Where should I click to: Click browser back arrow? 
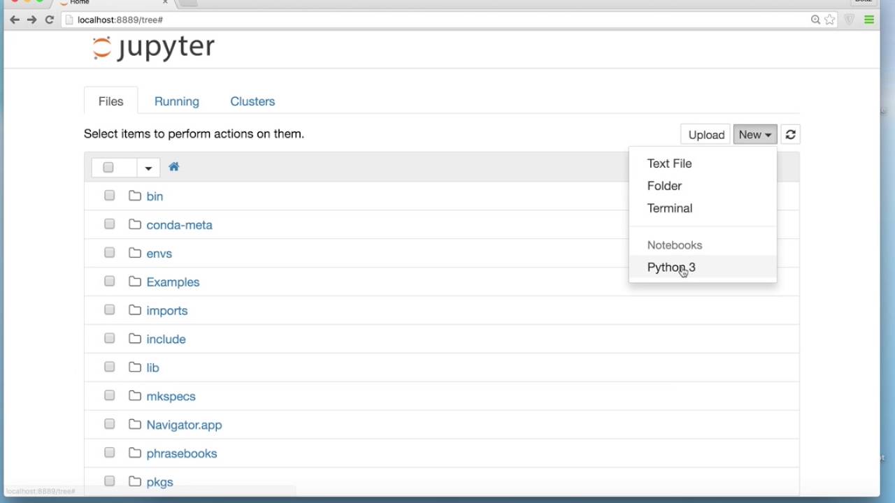click(x=15, y=20)
